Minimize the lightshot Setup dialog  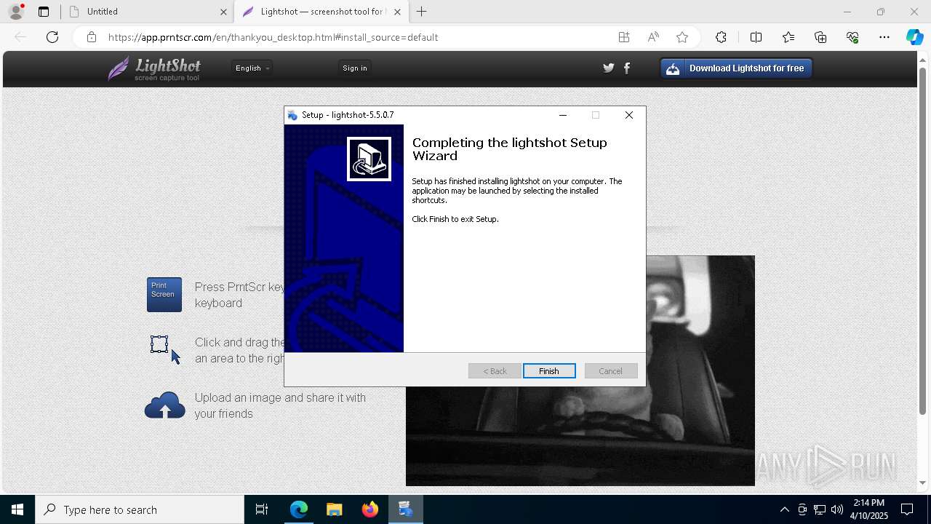coord(562,115)
